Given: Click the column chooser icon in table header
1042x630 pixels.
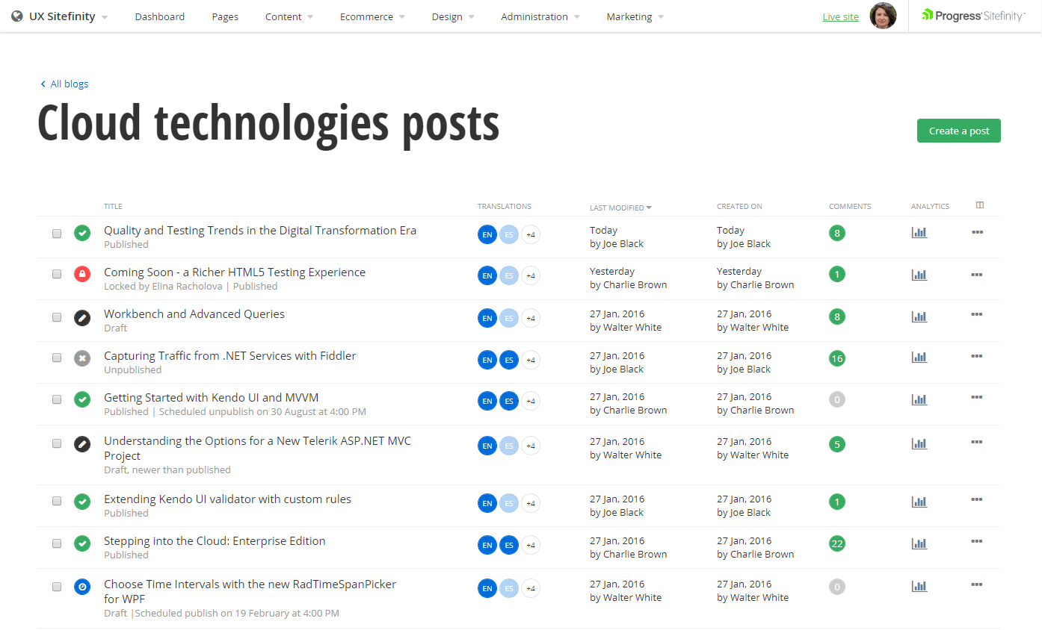Looking at the screenshot, I should (x=980, y=205).
